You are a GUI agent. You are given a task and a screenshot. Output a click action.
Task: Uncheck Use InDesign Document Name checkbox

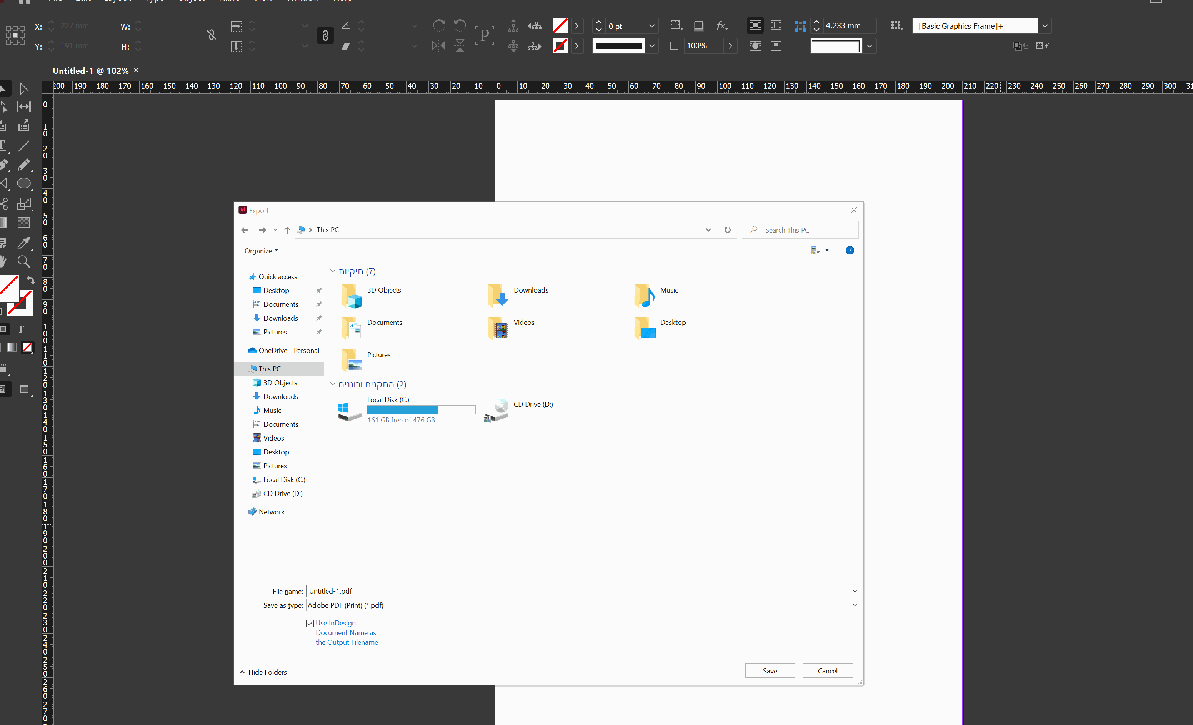310,624
